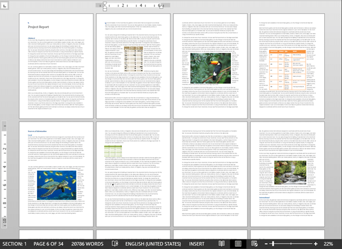Viewport: 342px width, 249px height.
Task: Switch to Read Mode view
Action: click(x=222, y=243)
